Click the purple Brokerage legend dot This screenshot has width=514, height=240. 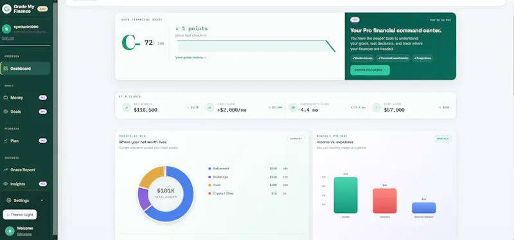tap(209, 177)
